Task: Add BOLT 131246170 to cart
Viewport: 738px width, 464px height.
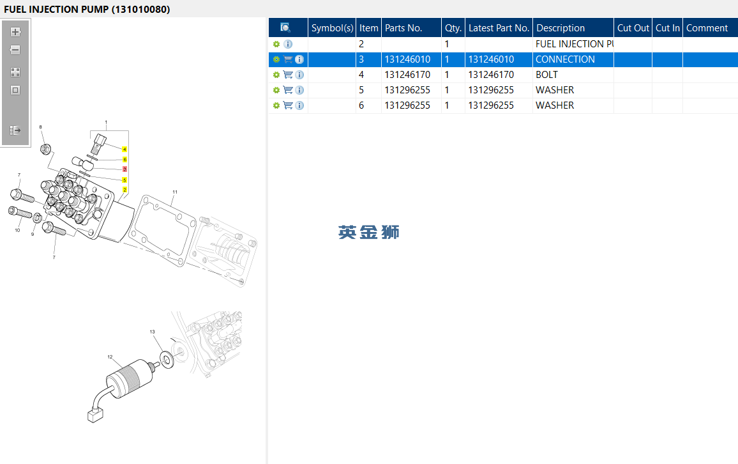Action: click(x=288, y=75)
